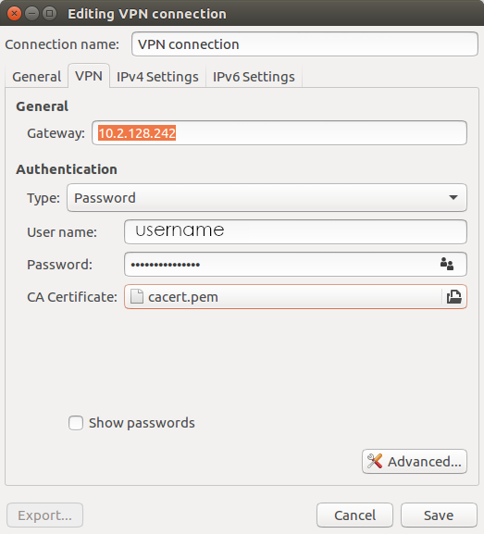
Task: Focus the Gateway address field
Action: tap(279, 133)
